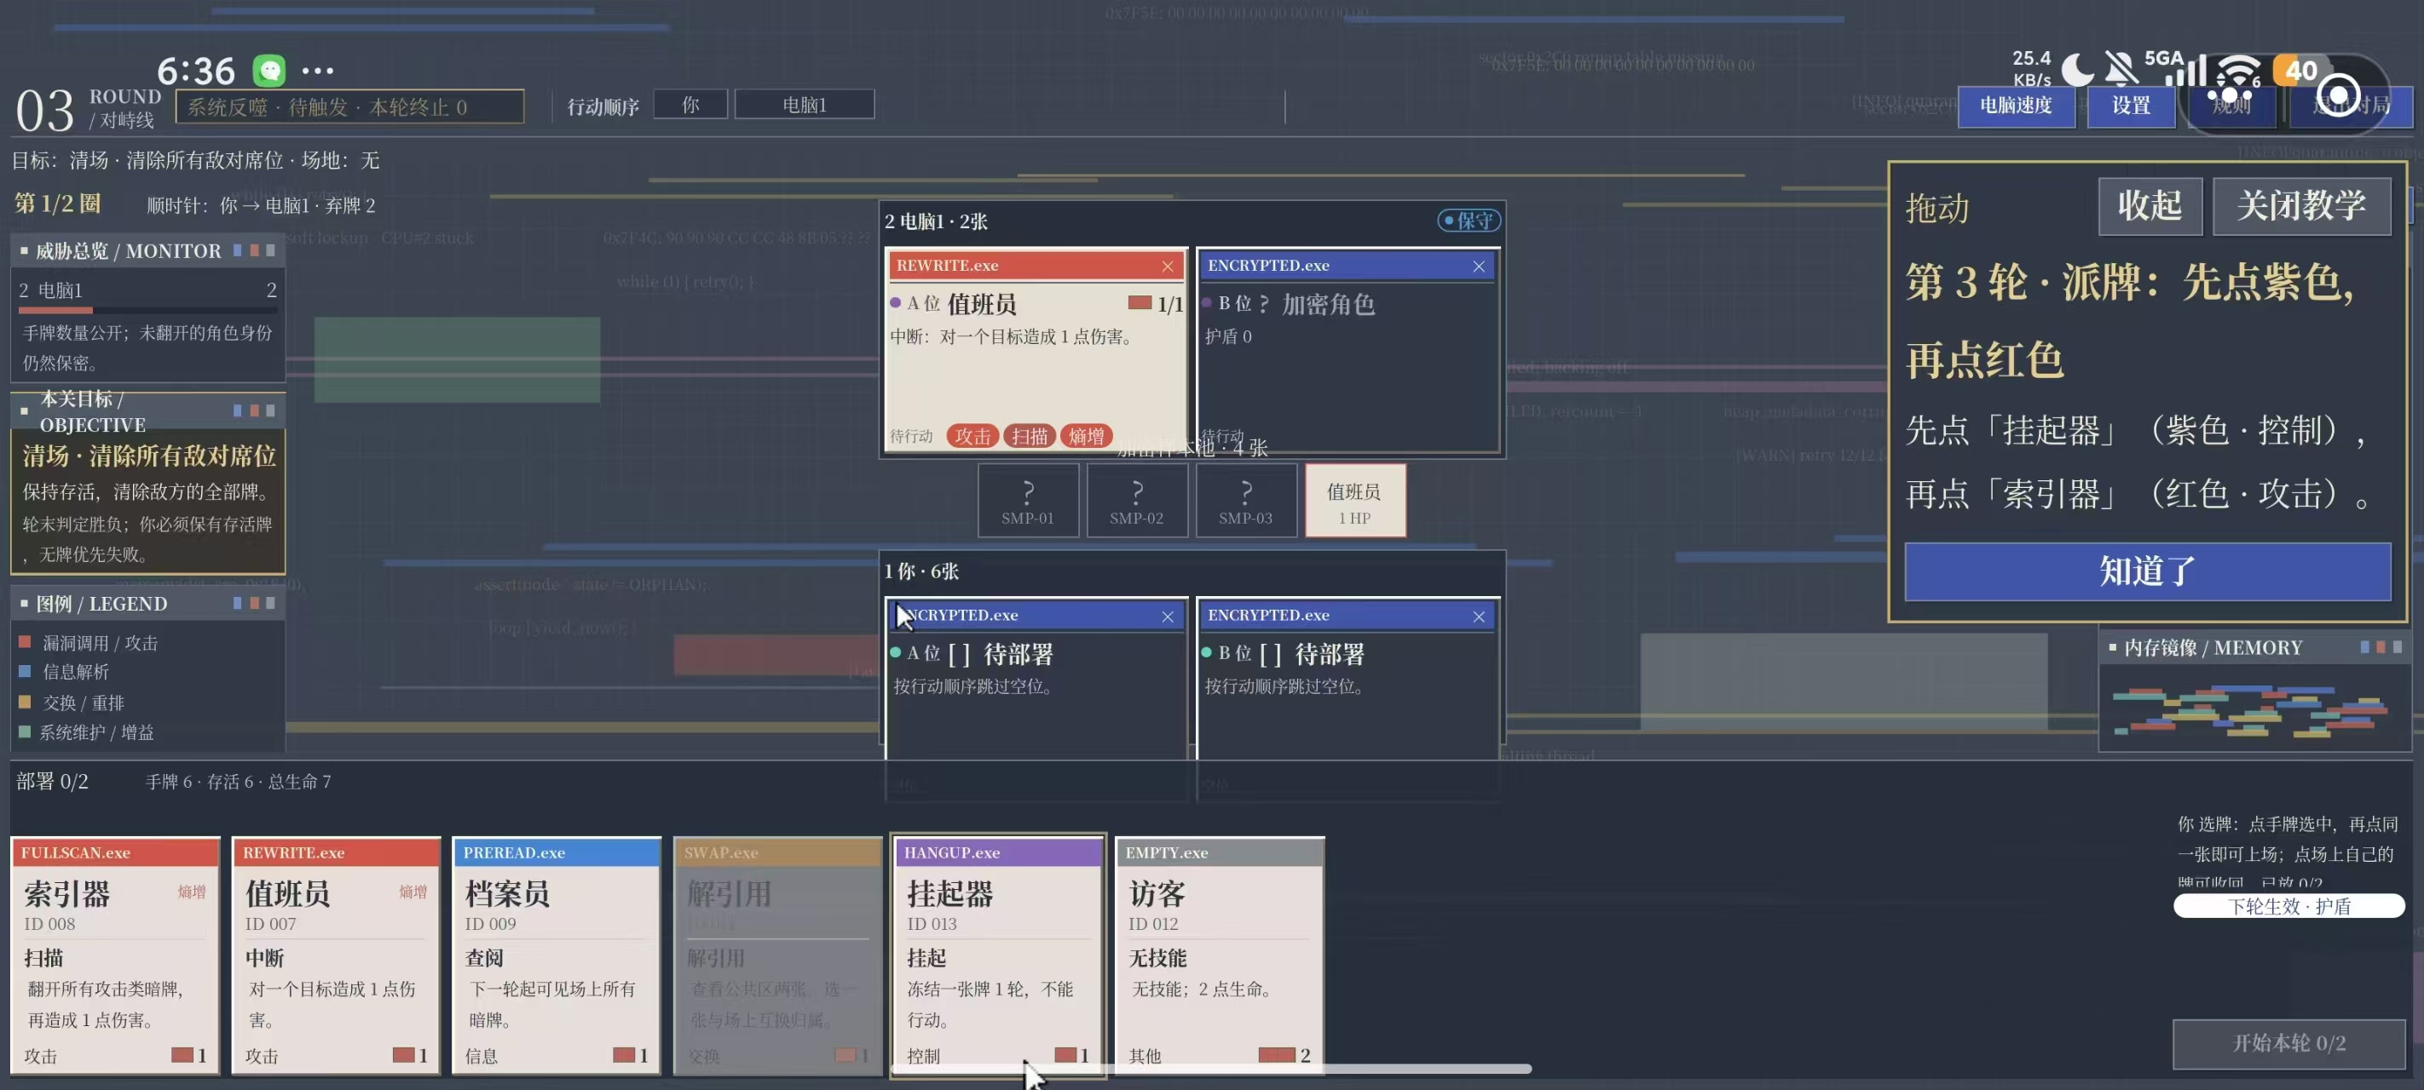This screenshot has height=1090, width=2424.
Task: Click the 知道了 button
Action: point(2147,571)
